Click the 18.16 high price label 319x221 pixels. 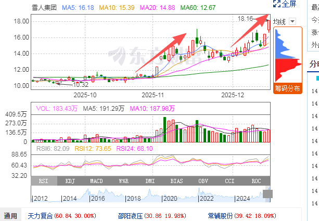[x=245, y=19]
